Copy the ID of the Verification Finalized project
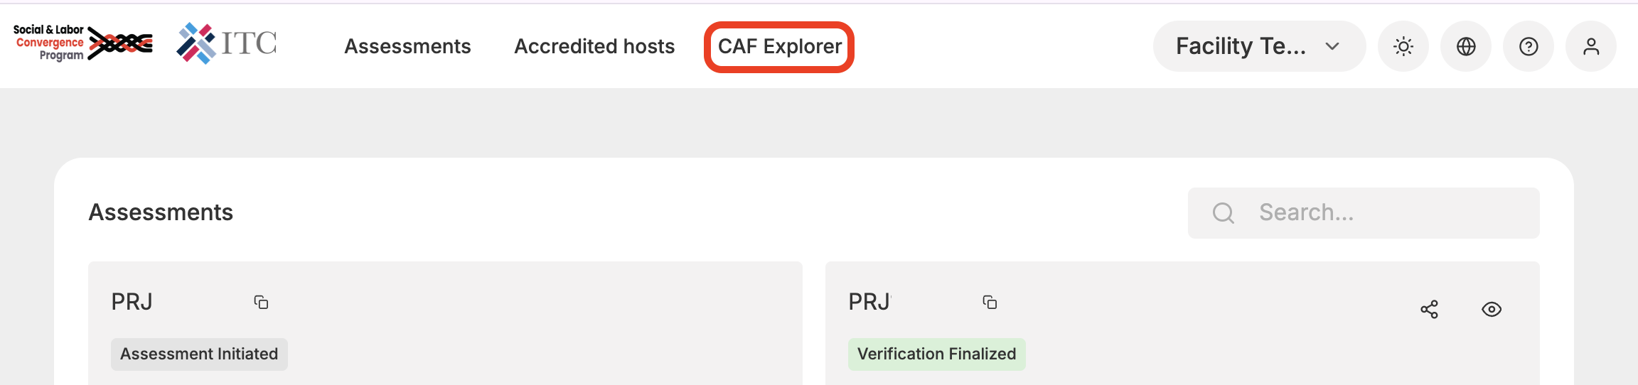1638x385 pixels. point(990,303)
